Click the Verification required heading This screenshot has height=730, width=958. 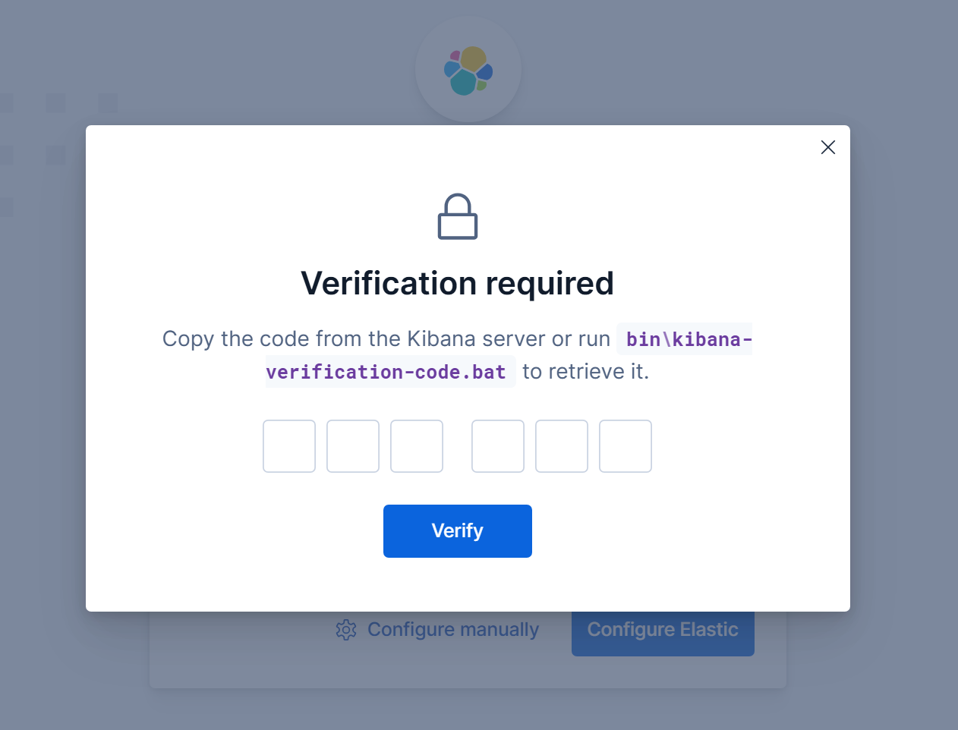pos(458,284)
